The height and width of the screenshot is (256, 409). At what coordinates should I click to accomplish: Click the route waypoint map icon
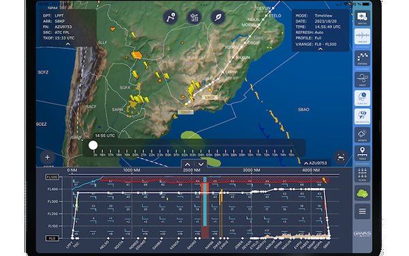170,17
